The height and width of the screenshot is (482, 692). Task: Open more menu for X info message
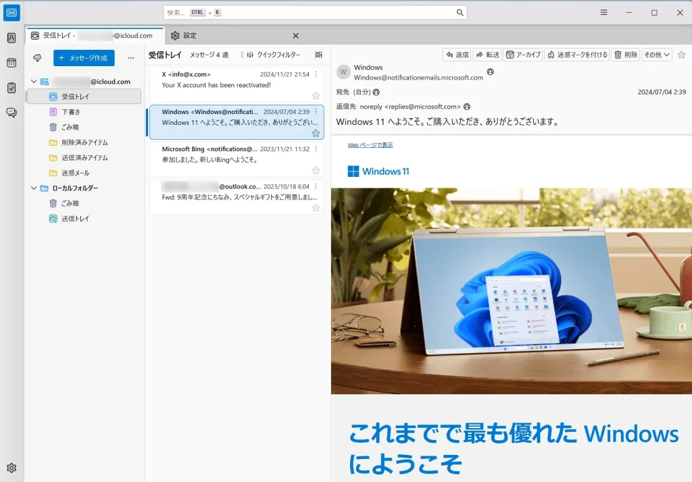coord(316,74)
